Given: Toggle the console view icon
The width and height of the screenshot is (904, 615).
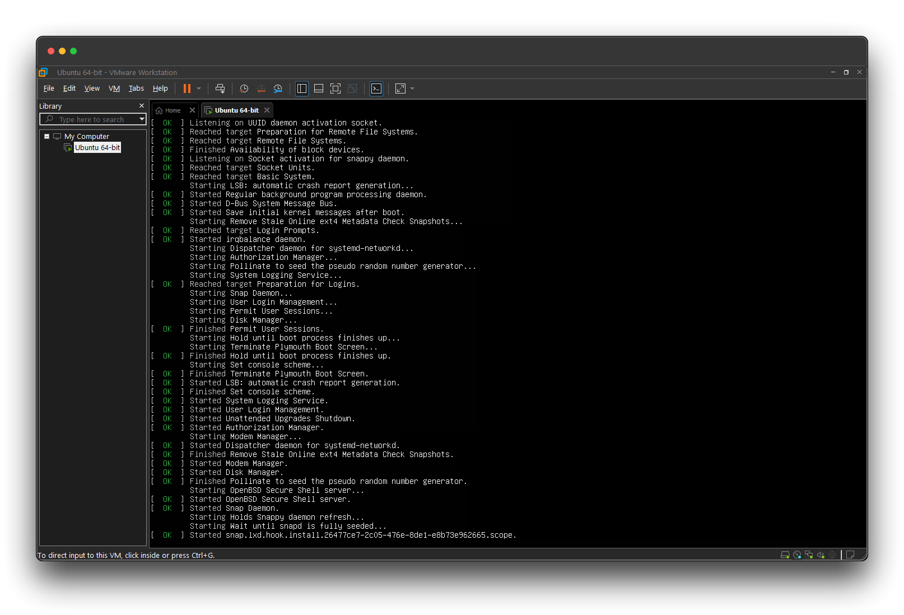Looking at the screenshot, I should coord(376,88).
